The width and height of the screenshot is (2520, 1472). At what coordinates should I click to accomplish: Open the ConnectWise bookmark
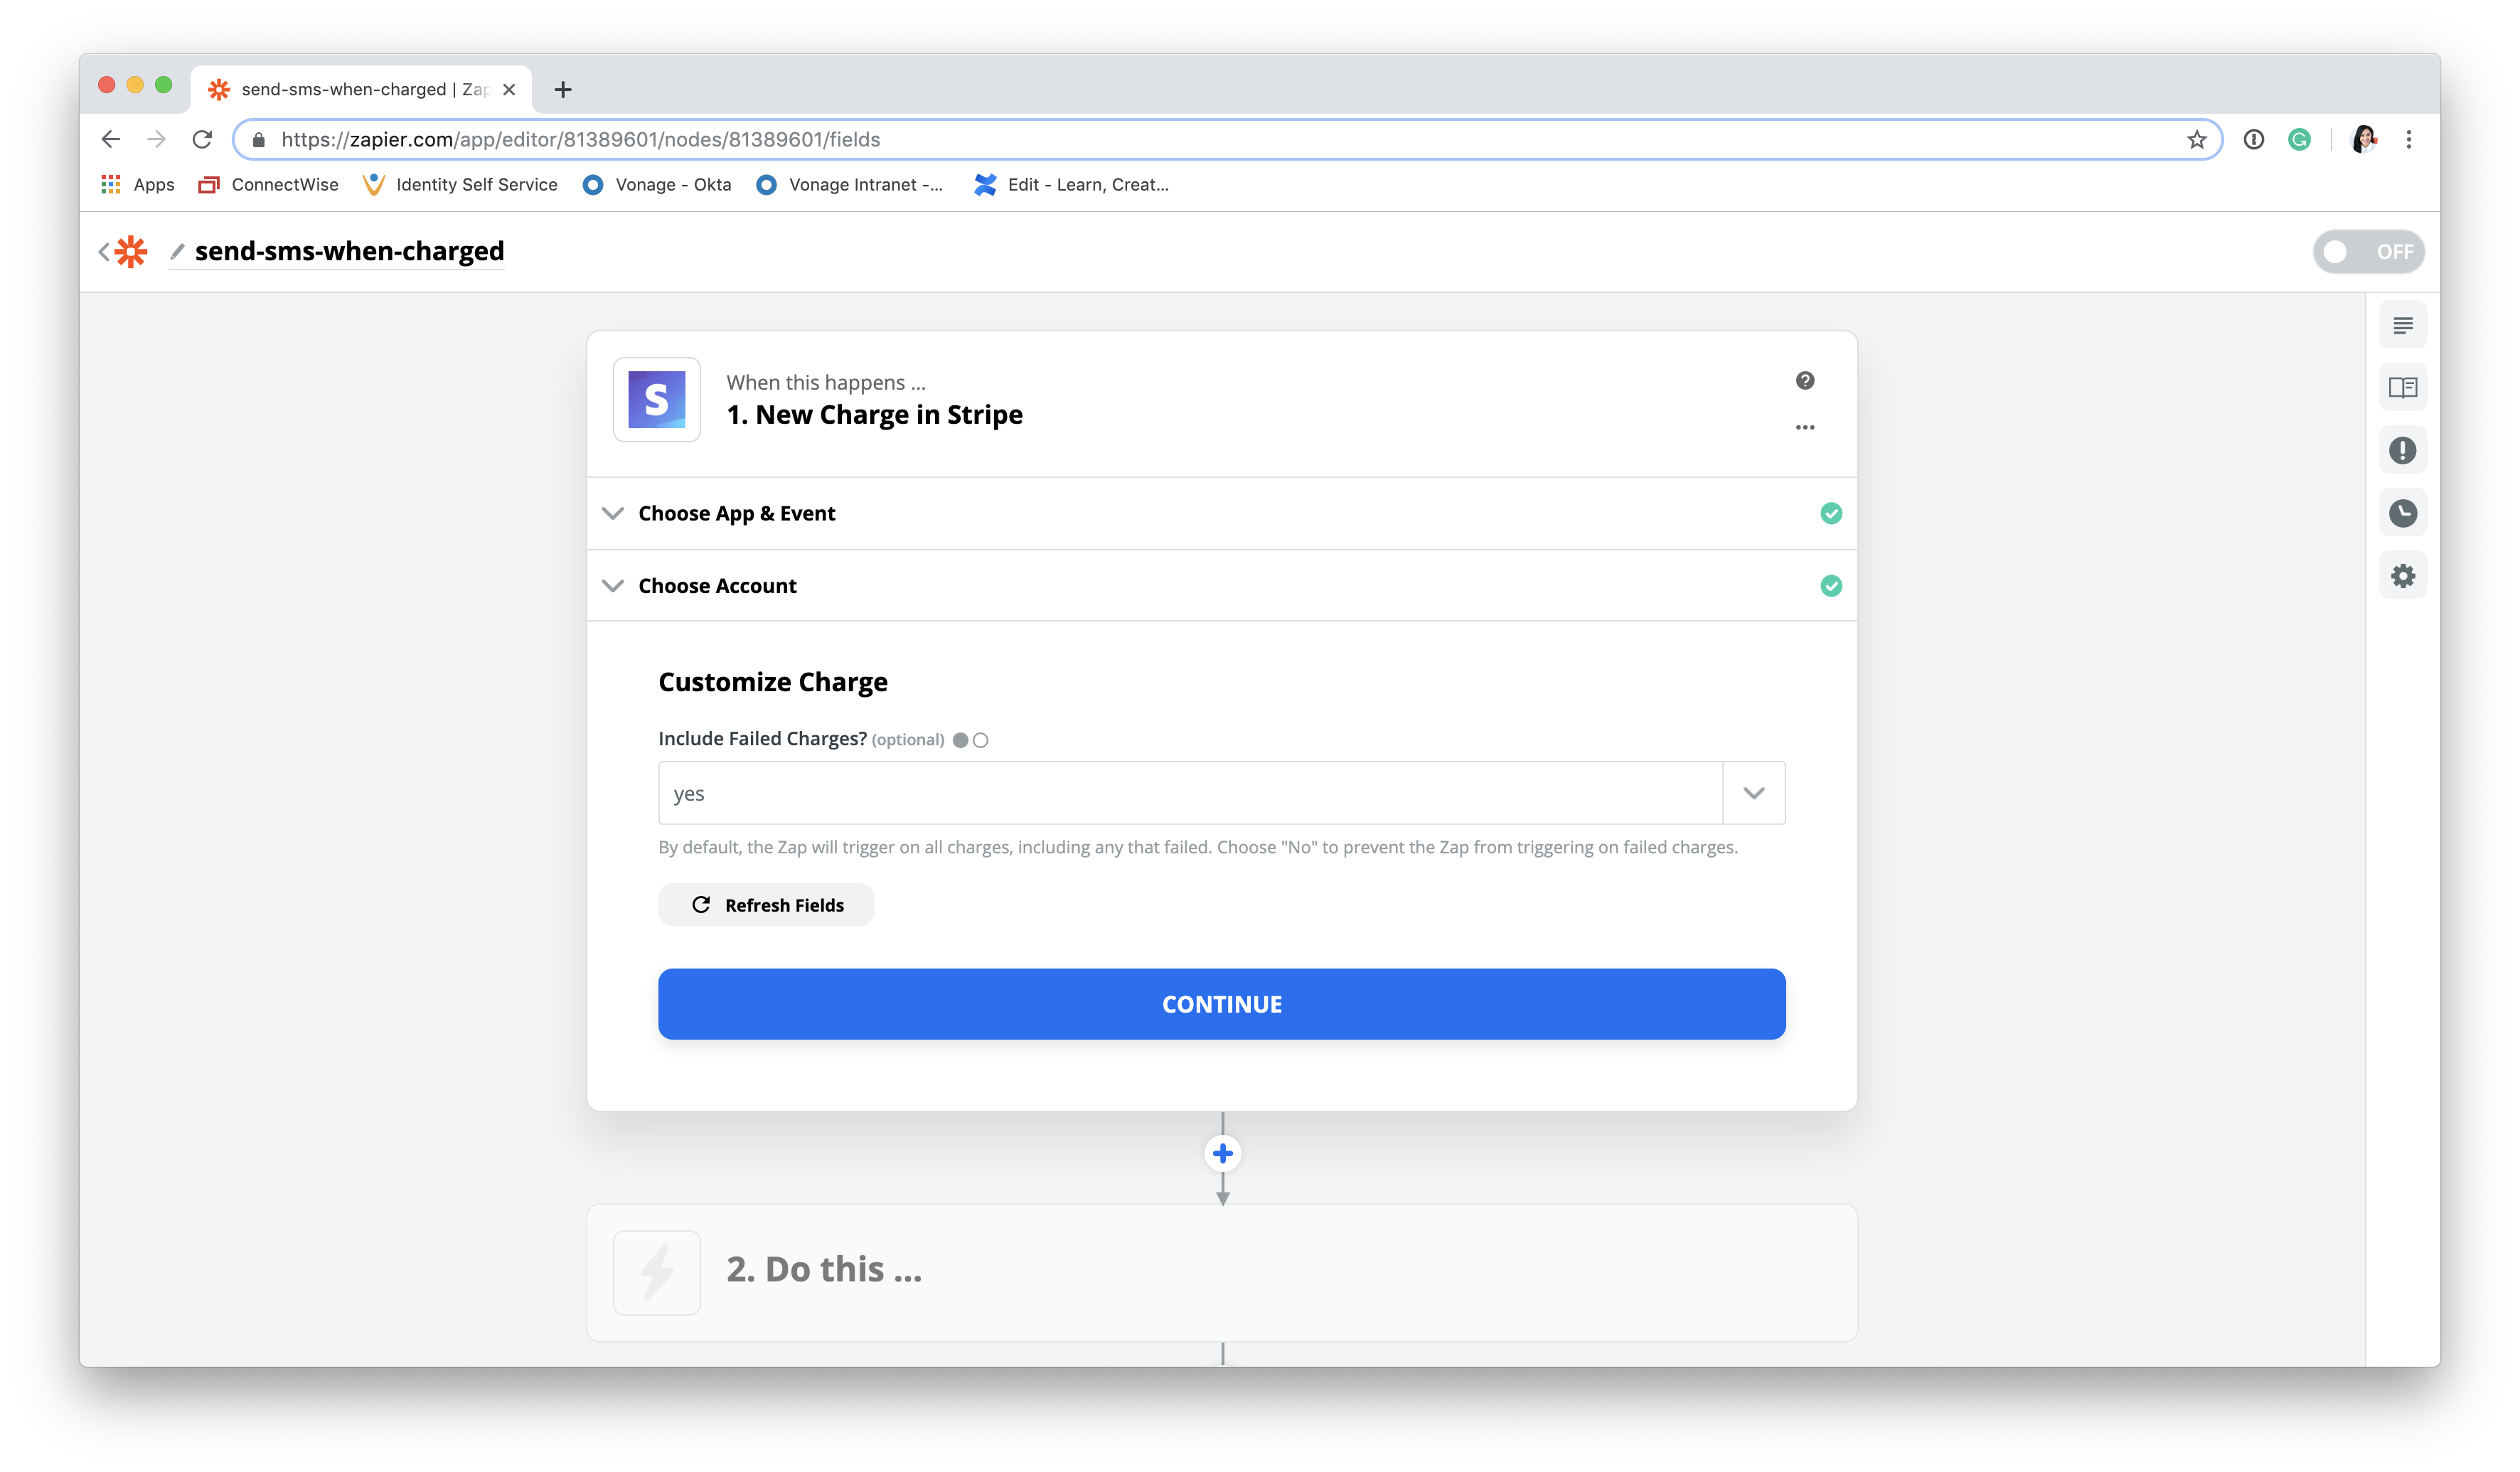pos(268,185)
